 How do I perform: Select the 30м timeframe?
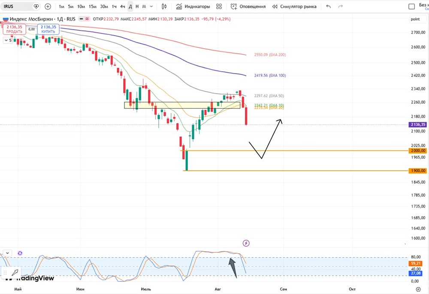[104, 6]
